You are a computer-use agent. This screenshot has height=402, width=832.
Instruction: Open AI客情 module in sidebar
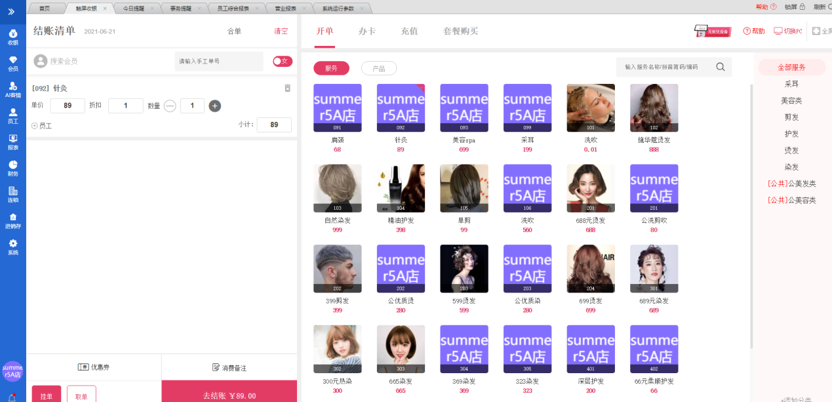(x=12, y=90)
